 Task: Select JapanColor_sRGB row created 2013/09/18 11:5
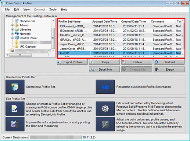coord(119,49)
